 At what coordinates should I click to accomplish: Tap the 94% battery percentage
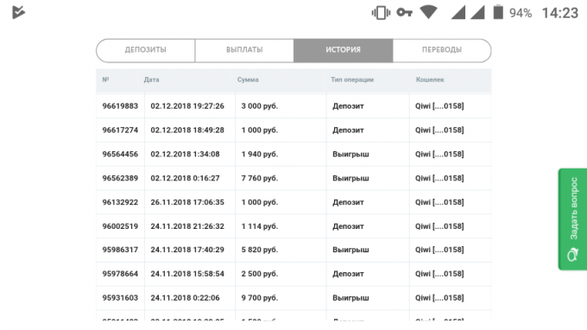click(521, 14)
